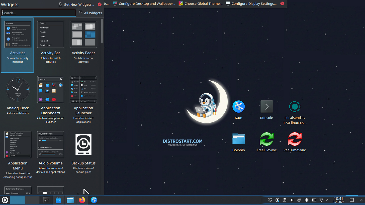Toggle Show Desktop at the panel's far right
This screenshot has height=205, width=365.
click(x=351, y=200)
